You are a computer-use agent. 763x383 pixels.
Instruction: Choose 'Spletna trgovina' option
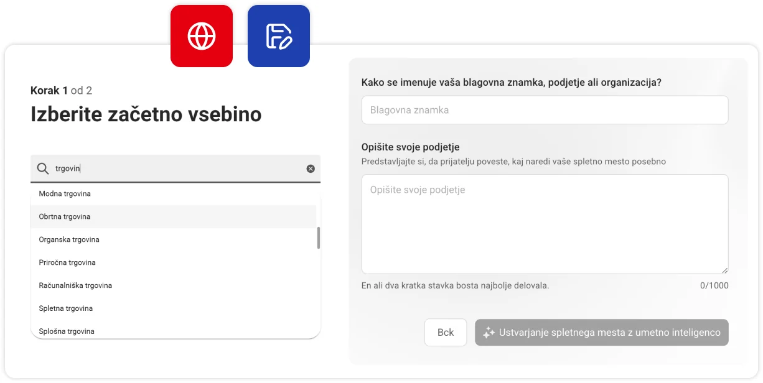[174, 308]
